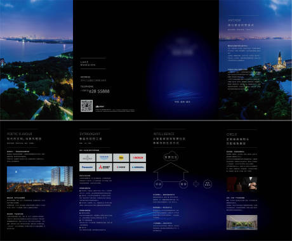Click the telephone number 628 55888
This screenshot has width=292, height=241.
click(x=99, y=91)
